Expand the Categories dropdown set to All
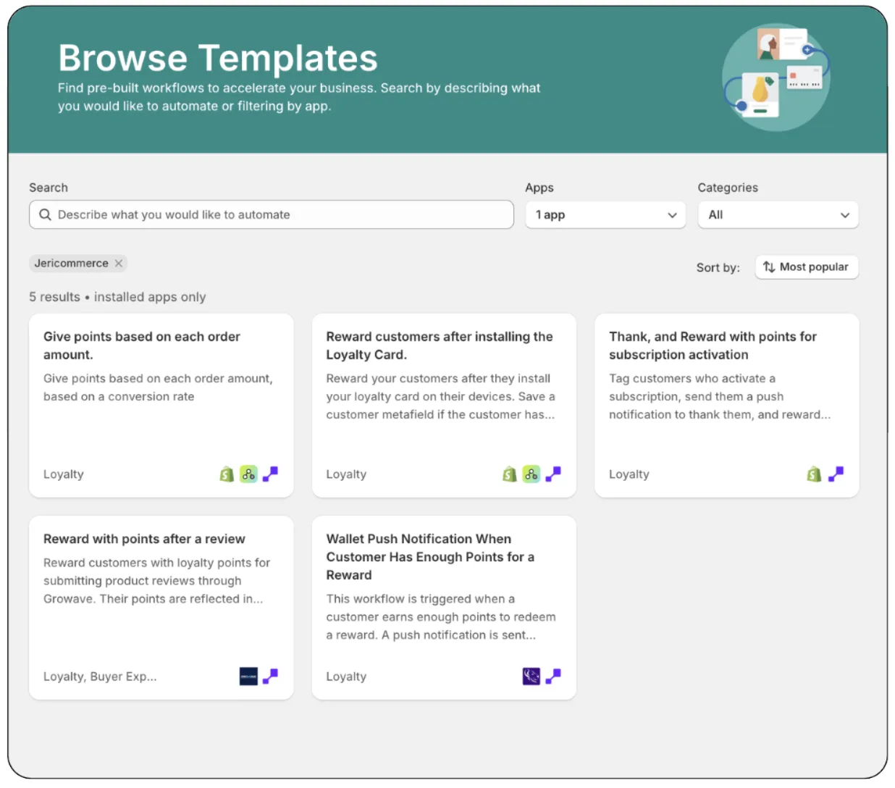The height and width of the screenshot is (788, 895). pos(778,215)
